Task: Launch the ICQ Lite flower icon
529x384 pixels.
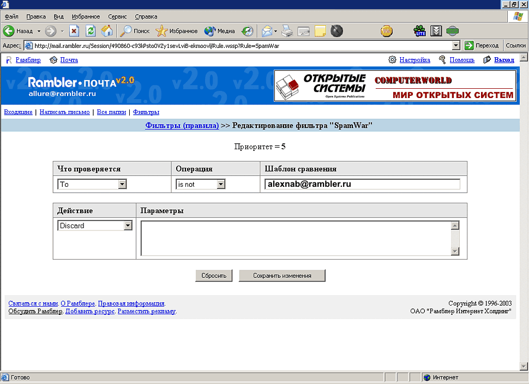Action: click(x=420, y=31)
